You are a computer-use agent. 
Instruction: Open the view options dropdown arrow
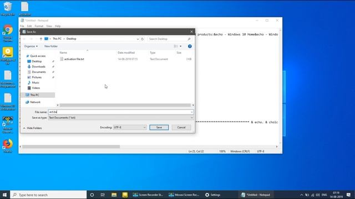(180, 46)
